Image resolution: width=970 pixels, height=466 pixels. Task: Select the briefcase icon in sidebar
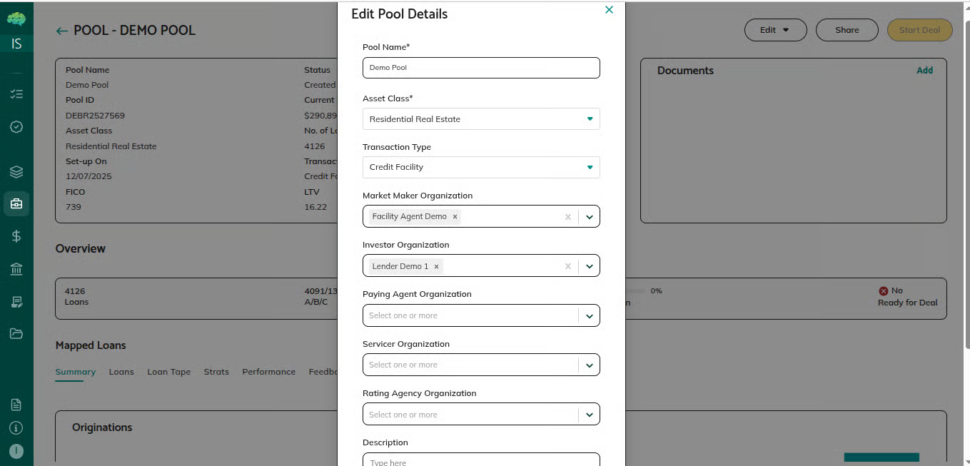16,203
